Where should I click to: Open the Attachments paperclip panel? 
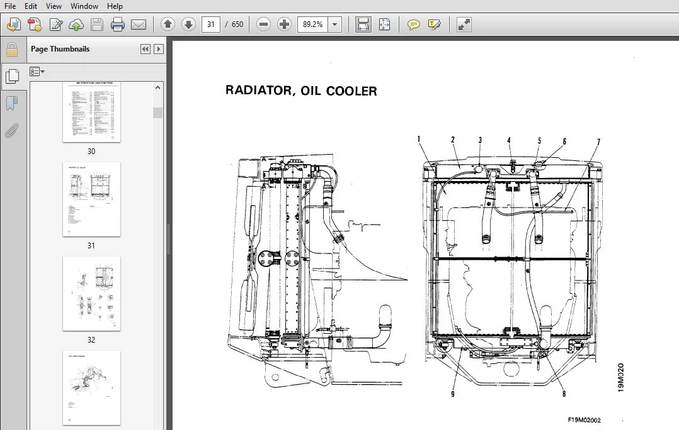(x=12, y=131)
